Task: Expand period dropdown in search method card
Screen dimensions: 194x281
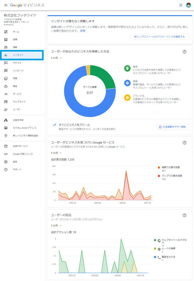Action: (56, 58)
